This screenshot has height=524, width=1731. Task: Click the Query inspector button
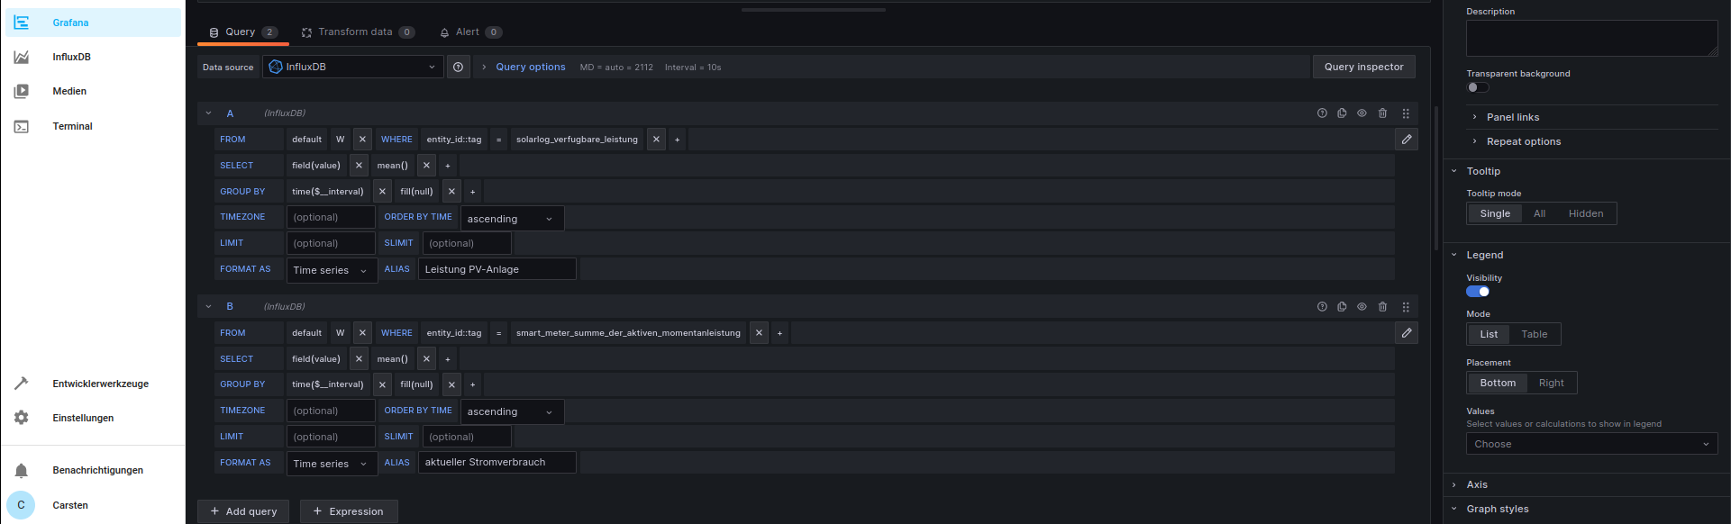[x=1362, y=67]
